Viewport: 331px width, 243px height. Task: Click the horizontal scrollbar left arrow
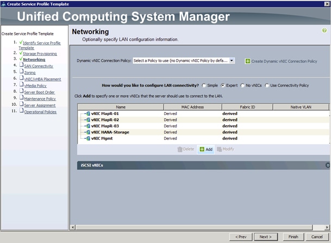click(x=73, y=227)
